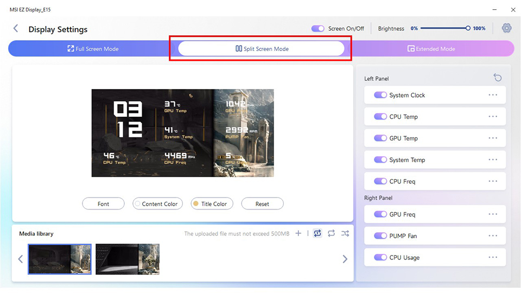The height and width of the screenshot is (293, 521).
Task: Enable shuffle playback icon
Action: [345, 233]
